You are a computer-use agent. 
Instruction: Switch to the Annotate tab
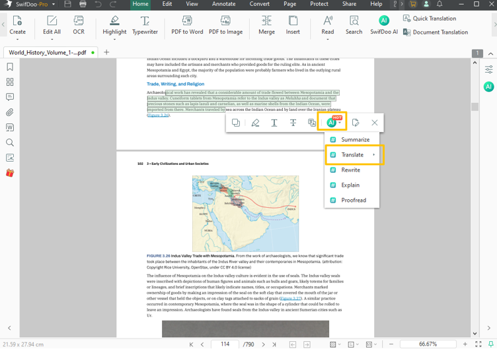click(x=223, y=4)
